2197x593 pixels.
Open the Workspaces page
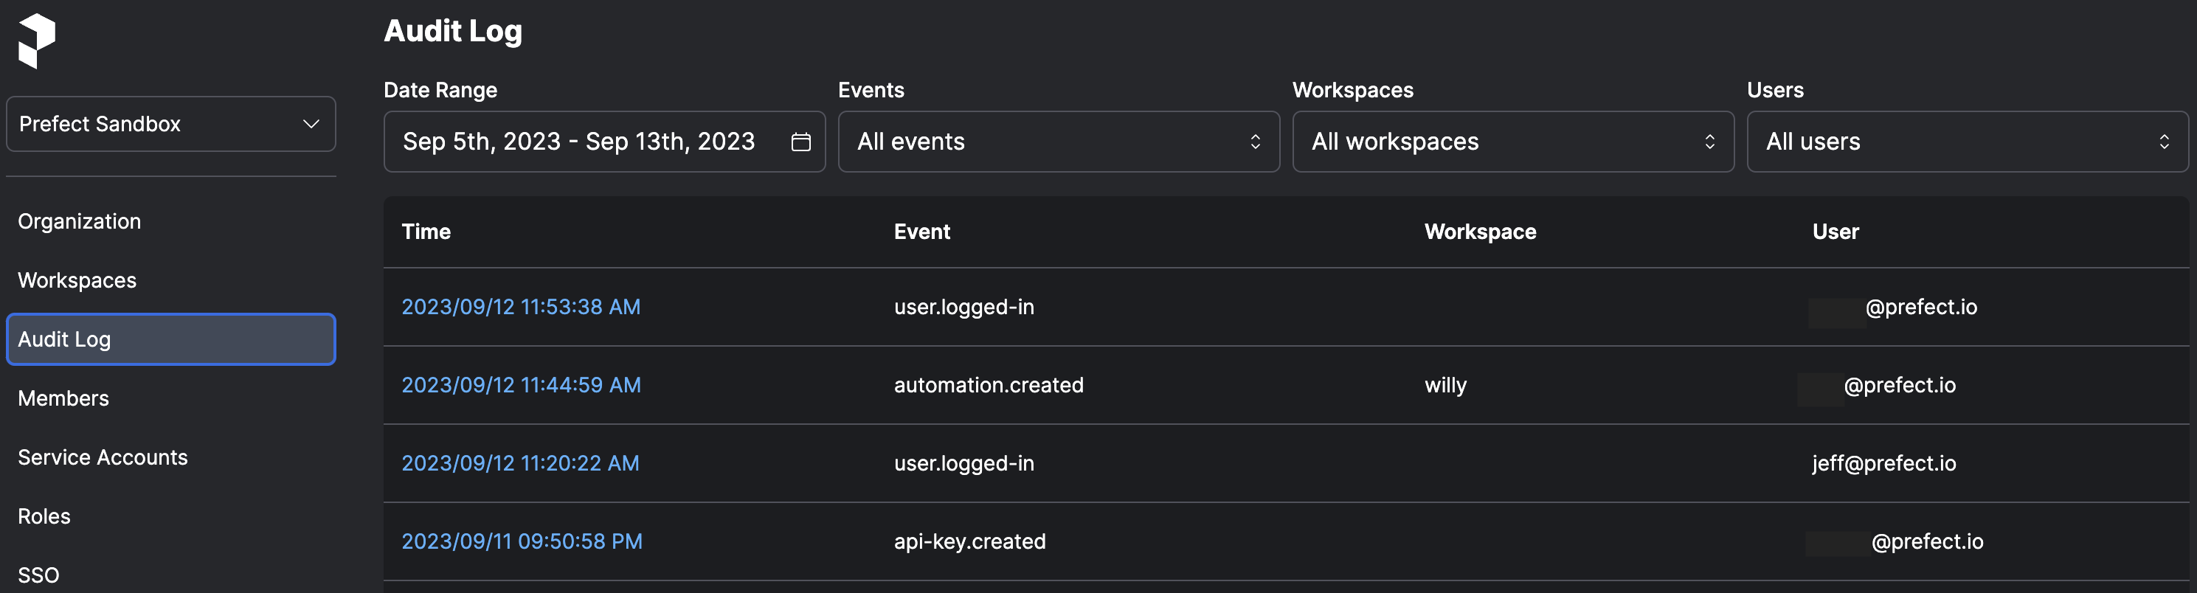pyautogui.click(x=77, y=280)
